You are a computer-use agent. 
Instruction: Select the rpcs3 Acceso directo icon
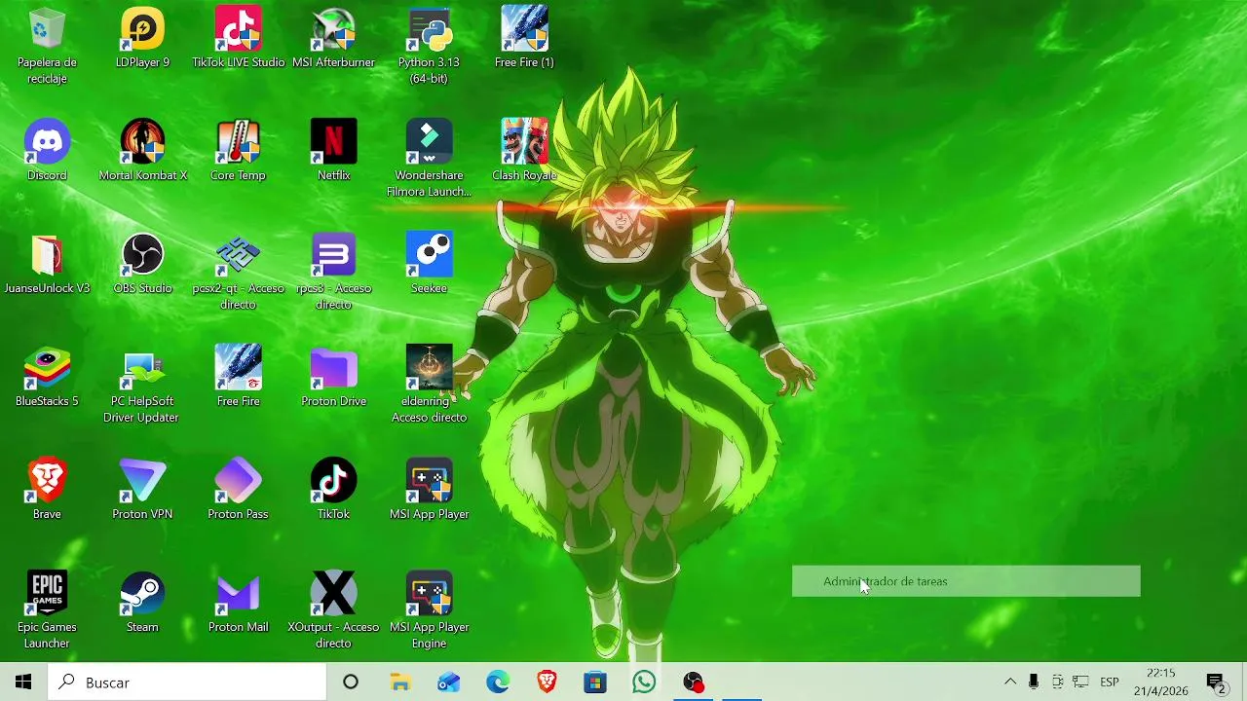[x=333, y=272]
